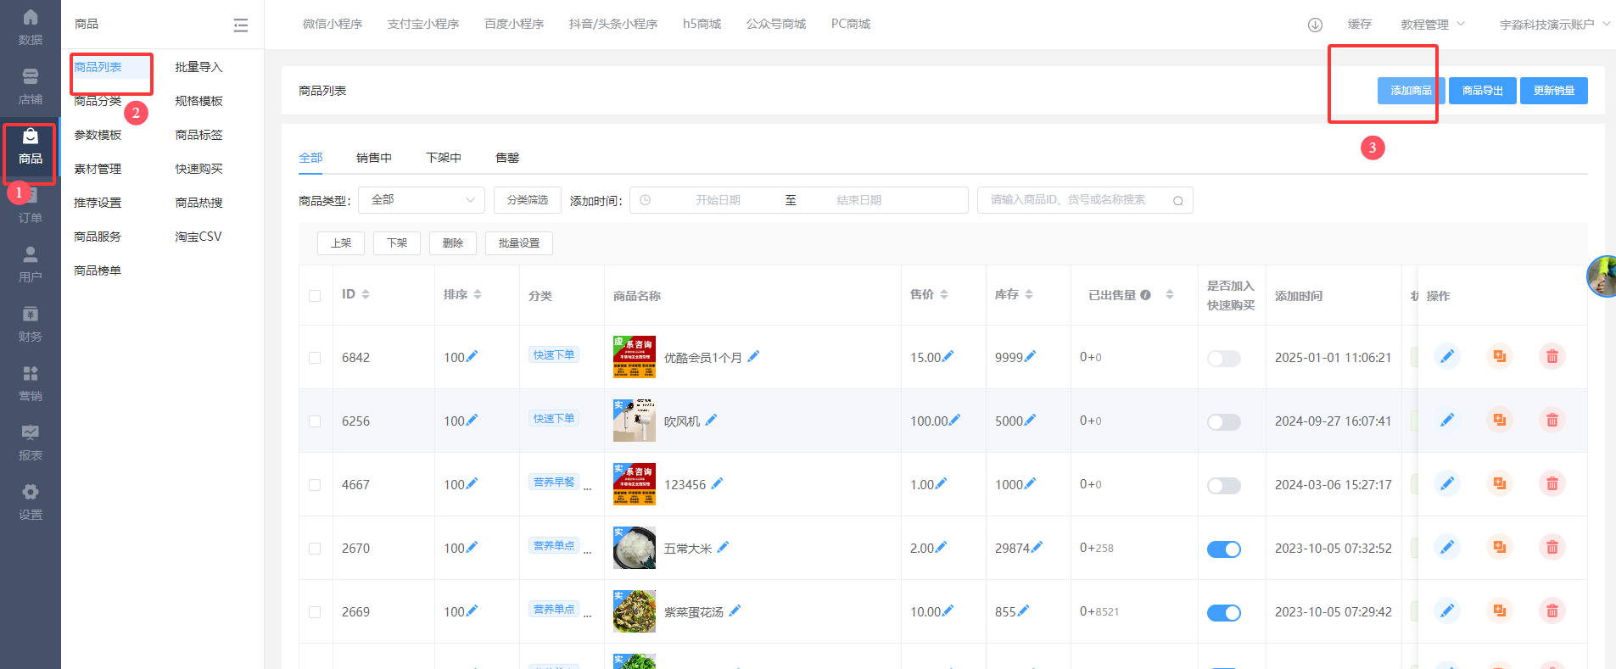Screen dimensions: 1616x669
Task: Open the 财务 finance section
Action: (30, 324)
